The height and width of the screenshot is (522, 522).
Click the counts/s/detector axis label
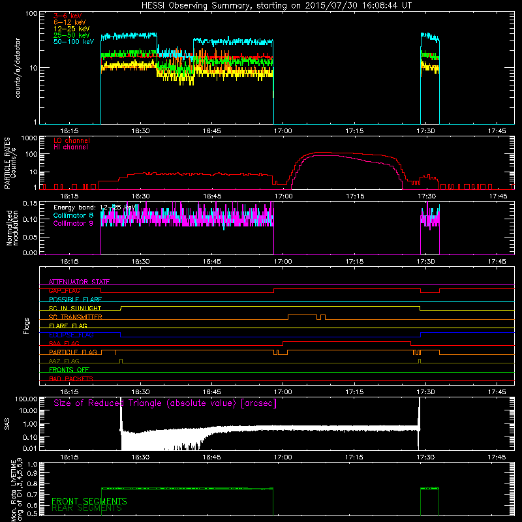point(18,68)
